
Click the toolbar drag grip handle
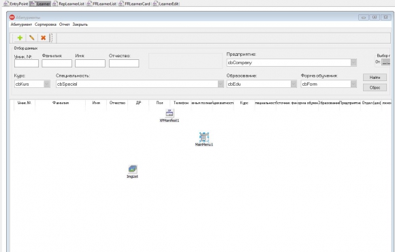[x=50, y=38]
